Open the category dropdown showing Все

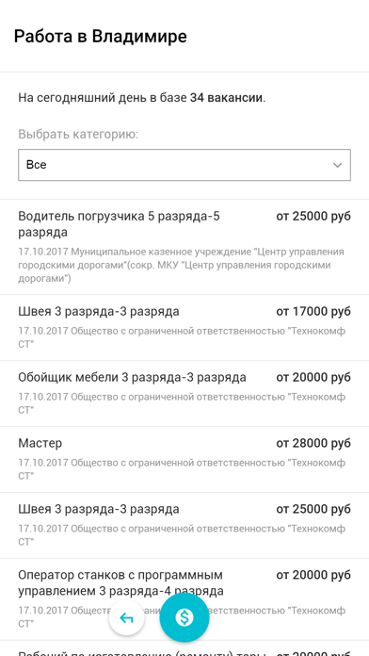click(184, 165)
